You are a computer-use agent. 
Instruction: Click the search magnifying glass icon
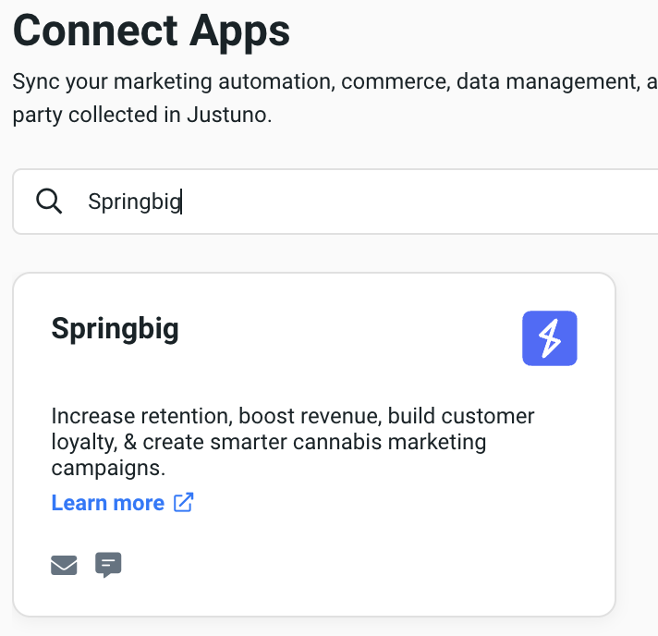coord(48,202)
